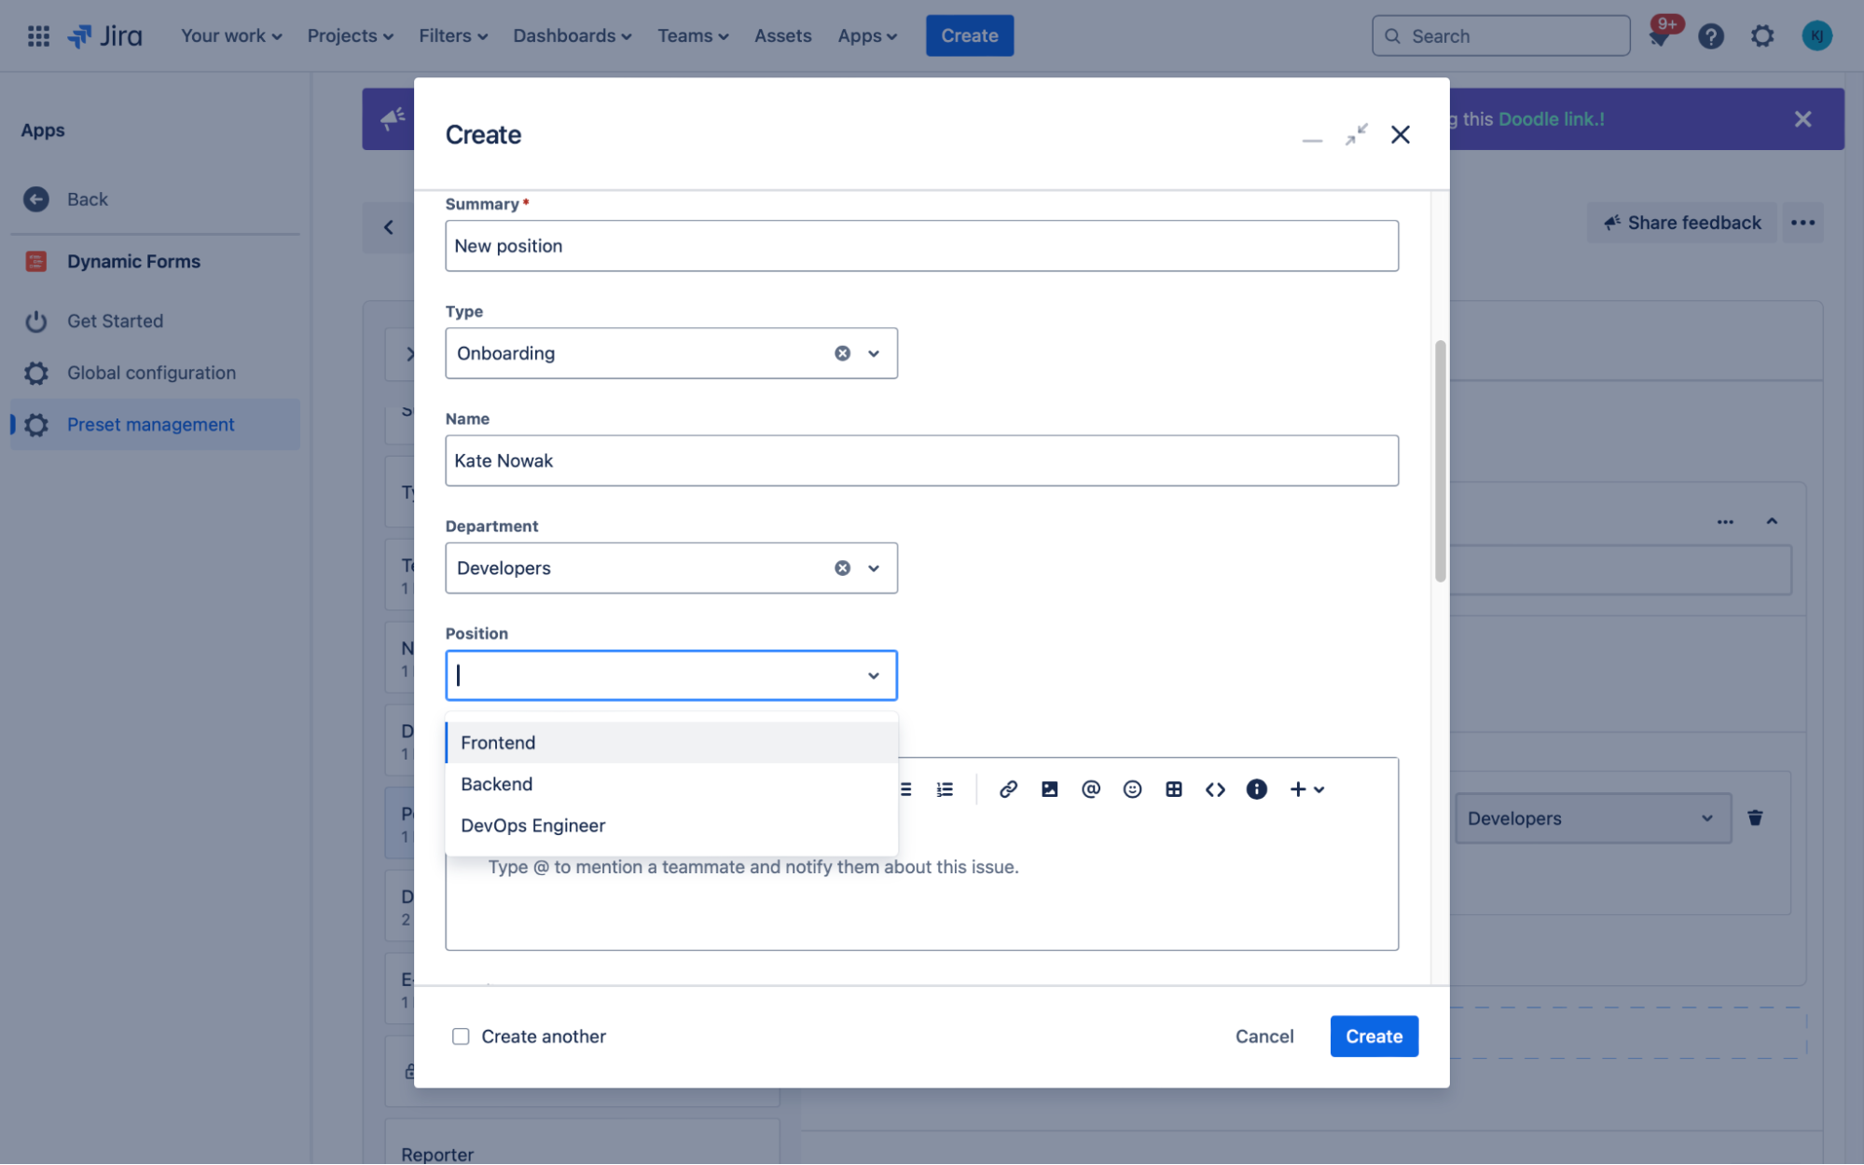Click the code snippet icon
The image size is (1864, 1165).
[x=1215, y=788]
